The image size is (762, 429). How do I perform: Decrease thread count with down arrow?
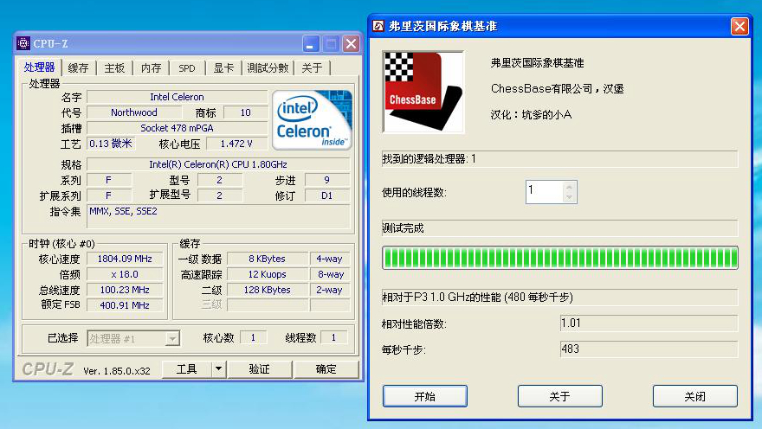569,197
